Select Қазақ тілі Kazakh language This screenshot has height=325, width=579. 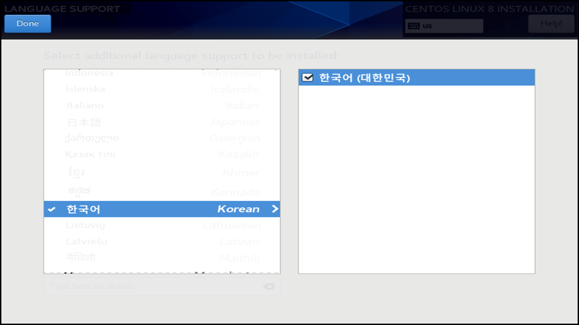click(x=162, y=154)
